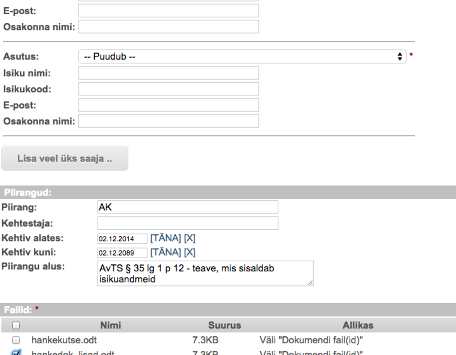Grab the Piirangu alus textarea resize handle
Viewport: 456px width, 355px height.
click(310, 283)
